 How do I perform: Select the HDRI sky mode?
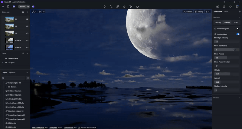click(x=236, y=22)
